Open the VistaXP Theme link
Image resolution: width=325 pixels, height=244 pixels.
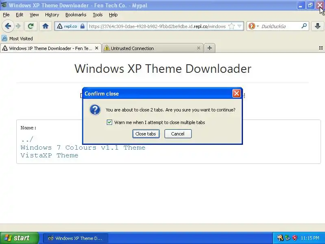(50, 155)
